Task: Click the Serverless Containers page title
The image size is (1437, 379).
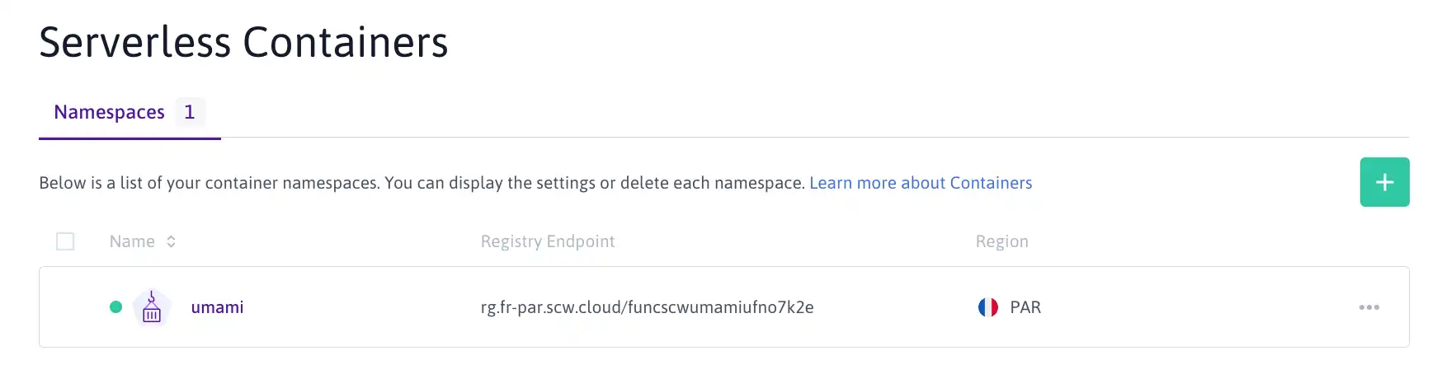Action: [243, 42]
